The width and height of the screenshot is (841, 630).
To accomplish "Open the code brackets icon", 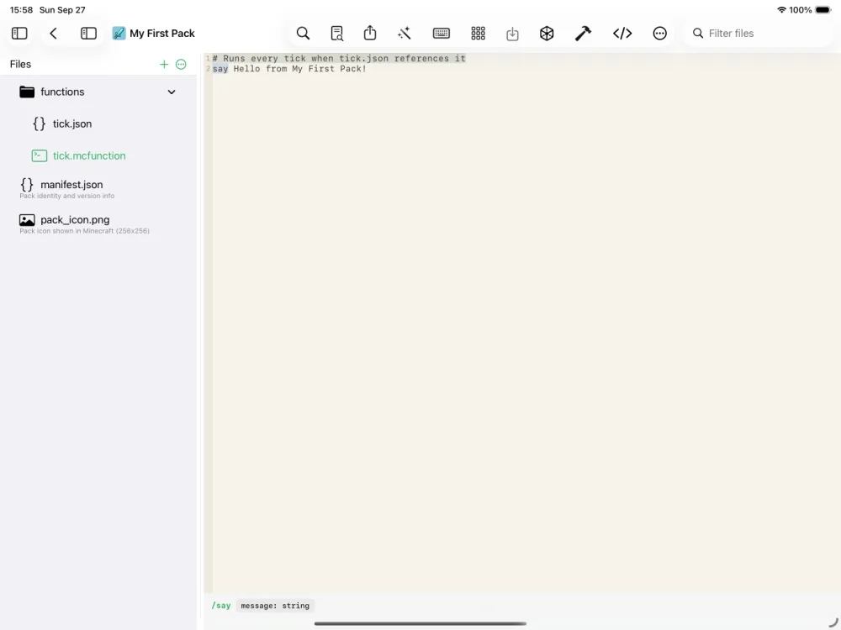I will click(622, 34).
